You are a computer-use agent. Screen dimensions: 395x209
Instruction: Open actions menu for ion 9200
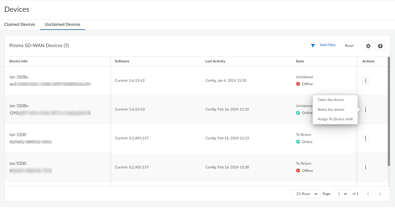pyautogui.click(x=366, y=167)
